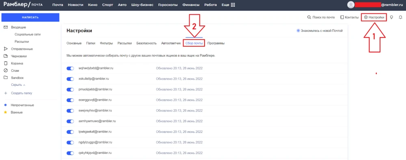Open Работа in top navigation

tap(210, 5)
